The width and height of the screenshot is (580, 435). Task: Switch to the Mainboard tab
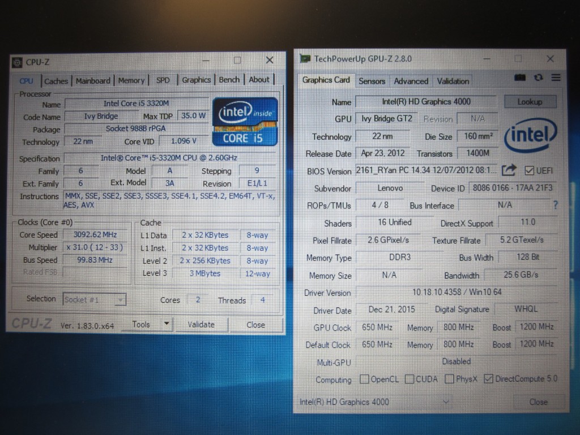click(93, 80)
